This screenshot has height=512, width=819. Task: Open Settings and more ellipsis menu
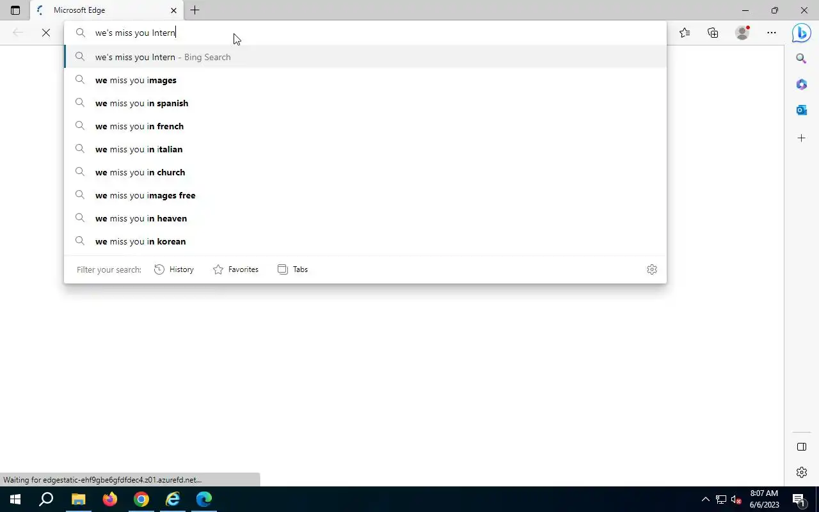tap(772, 33)
